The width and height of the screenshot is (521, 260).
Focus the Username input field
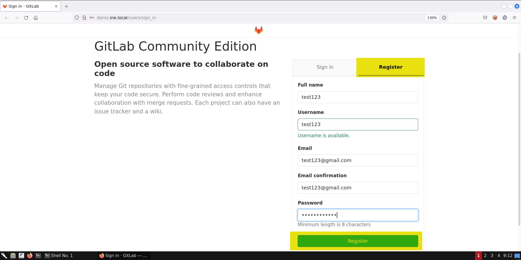point(358,124)
